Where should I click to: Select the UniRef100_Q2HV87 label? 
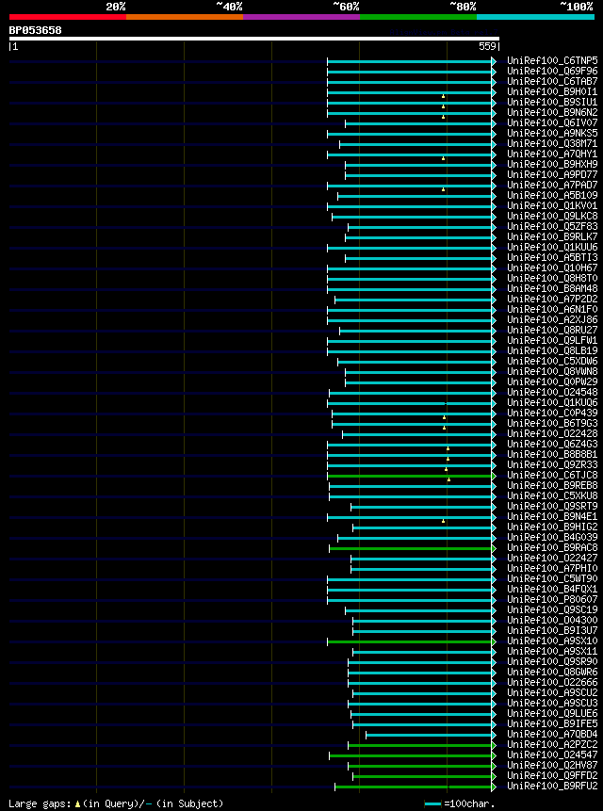point(552,765)
